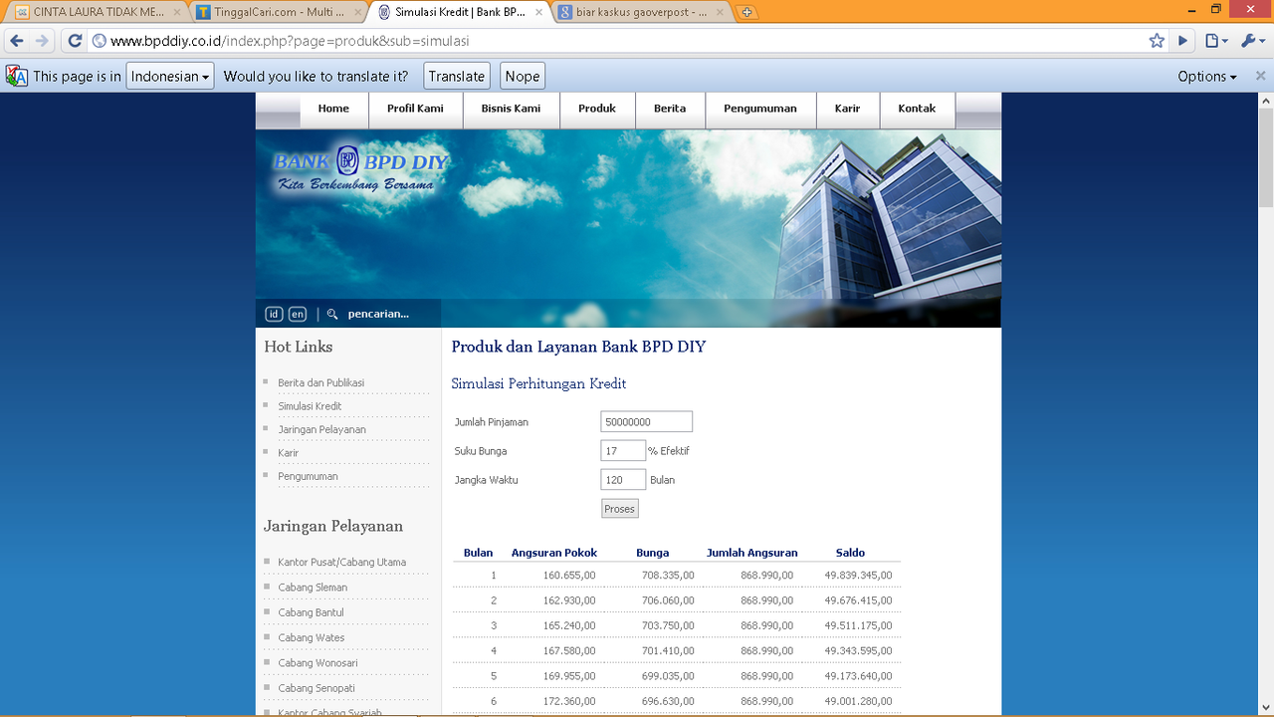Open the Kontak menu item

click(917, 109)
